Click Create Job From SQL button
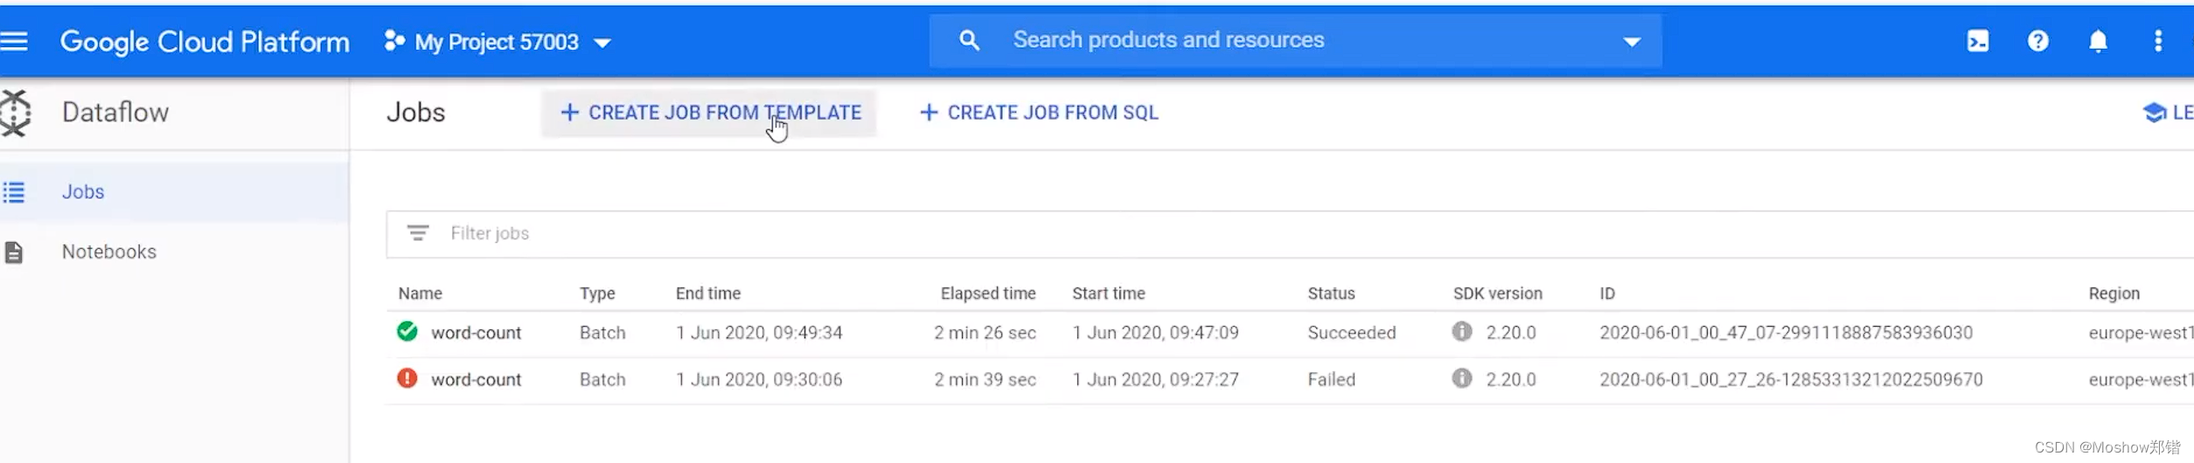The image size is (2194, 463). [1039, 113]
